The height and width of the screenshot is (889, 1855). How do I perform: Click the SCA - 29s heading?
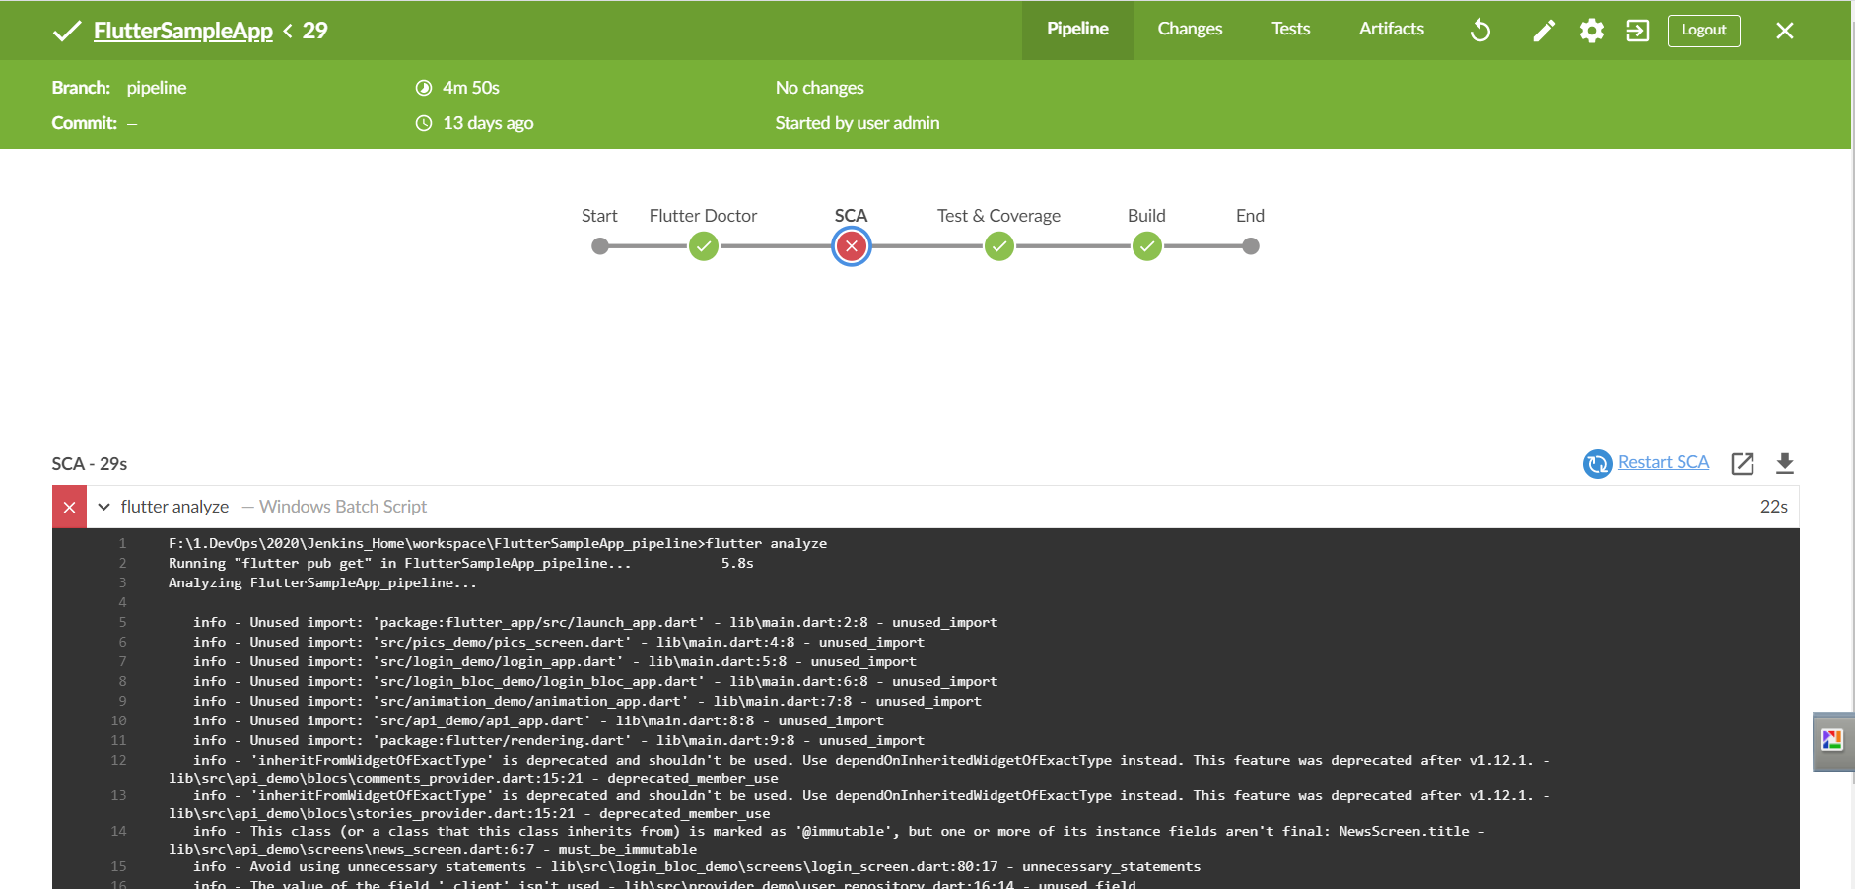(90, 464)
